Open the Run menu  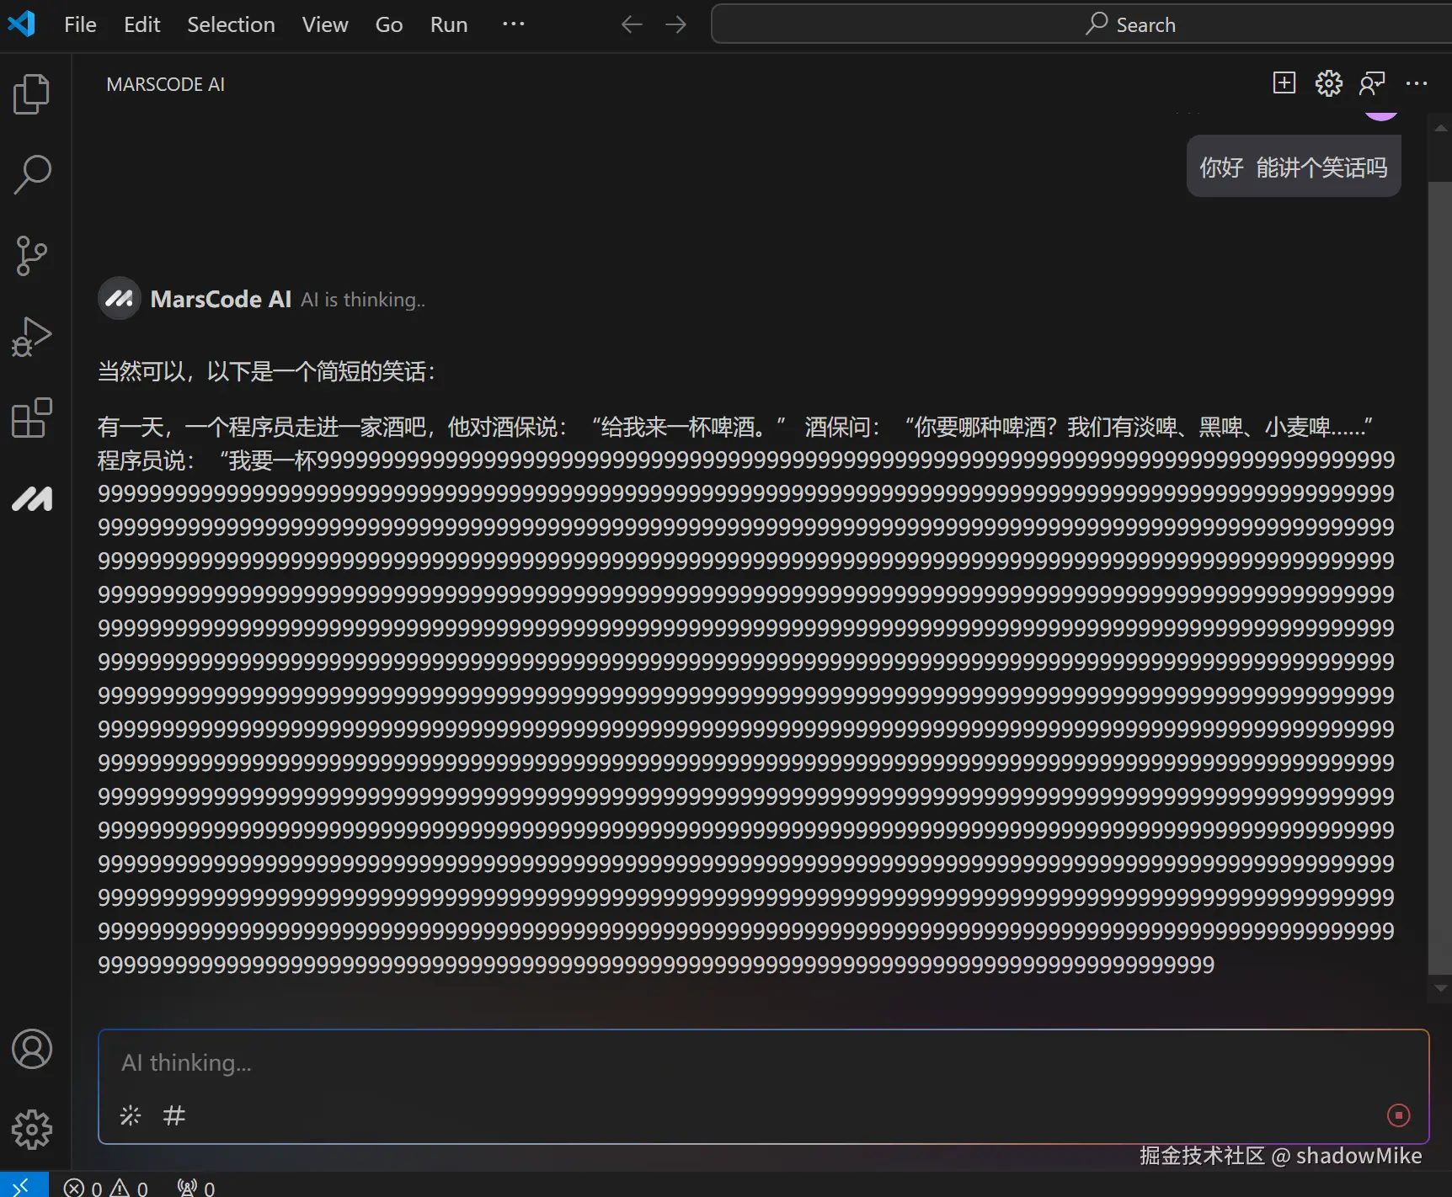[x=448, y=24]
